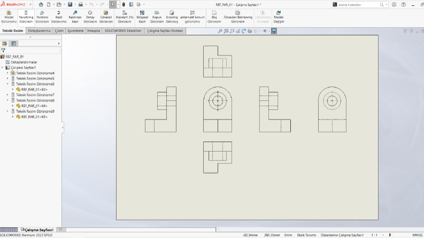Click Modeli Değiştir replace model
This screenshot has width=424, height=238.
(x=279, y=17)
